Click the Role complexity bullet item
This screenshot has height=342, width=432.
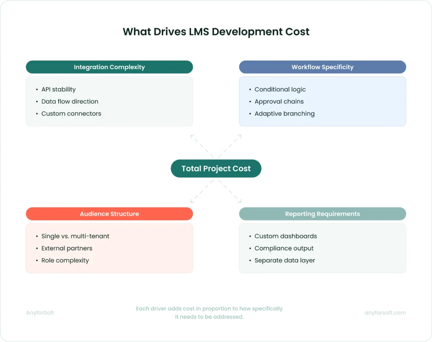click(x=65, y=261)
